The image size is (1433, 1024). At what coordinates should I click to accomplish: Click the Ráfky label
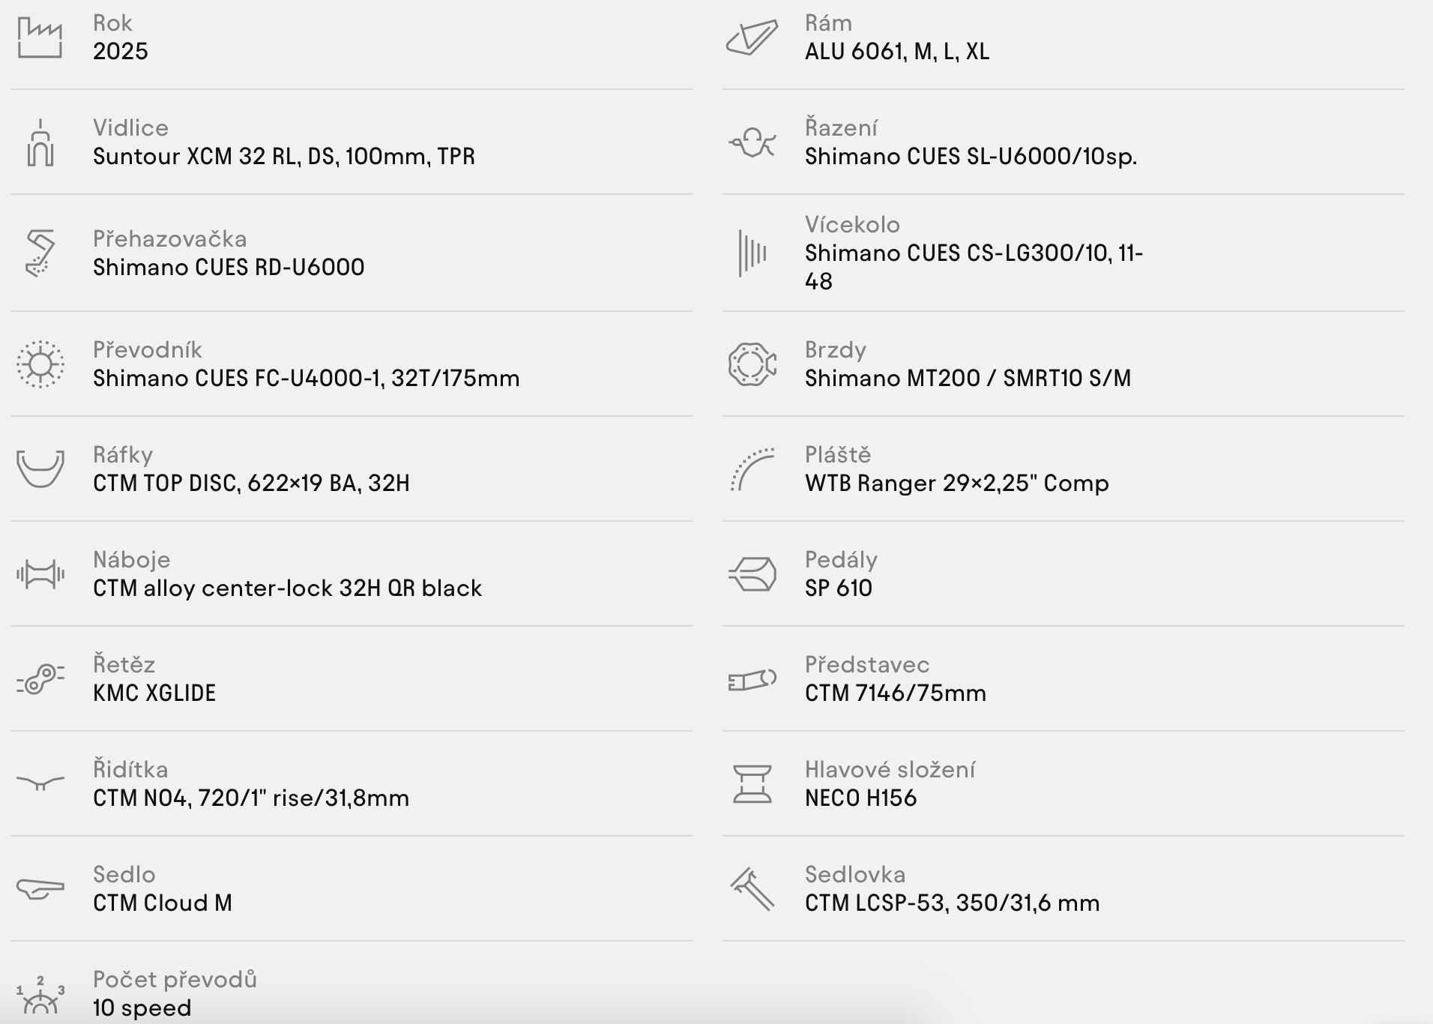tap(123, 455)
